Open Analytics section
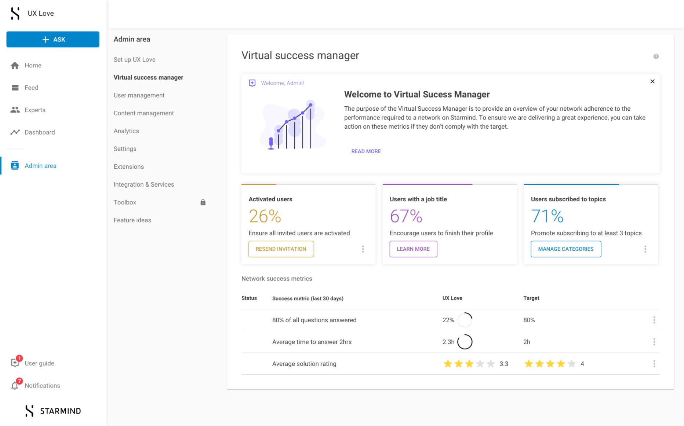The width and height of the screenshot is (684, 426). (126, 131)
